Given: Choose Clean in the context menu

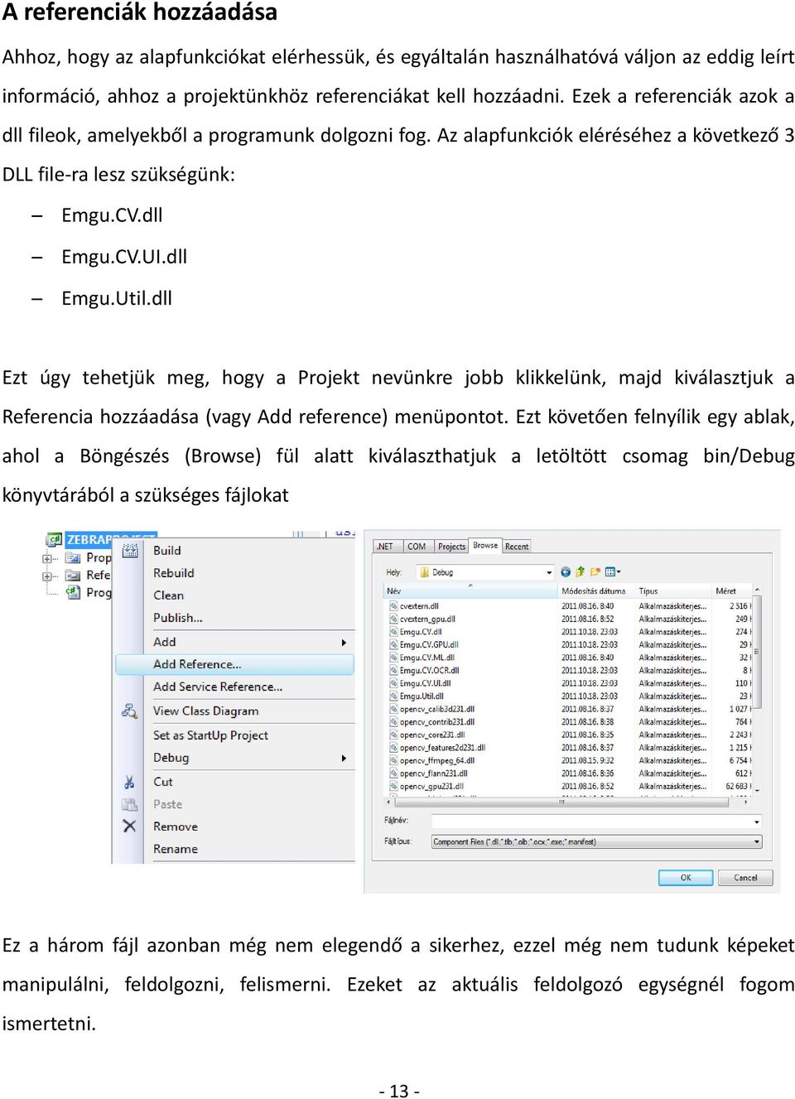Looking at the screenshot, I should (169, 595).
